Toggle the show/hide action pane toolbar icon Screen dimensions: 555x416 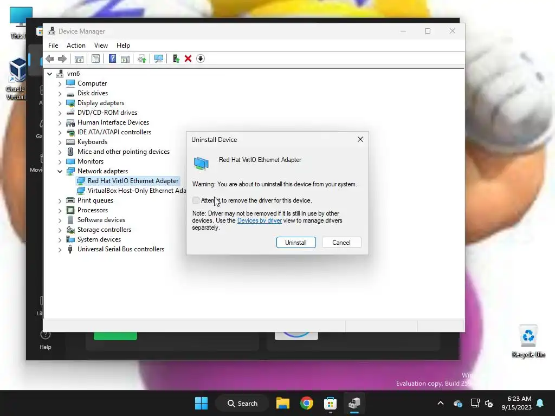(125, 58)
